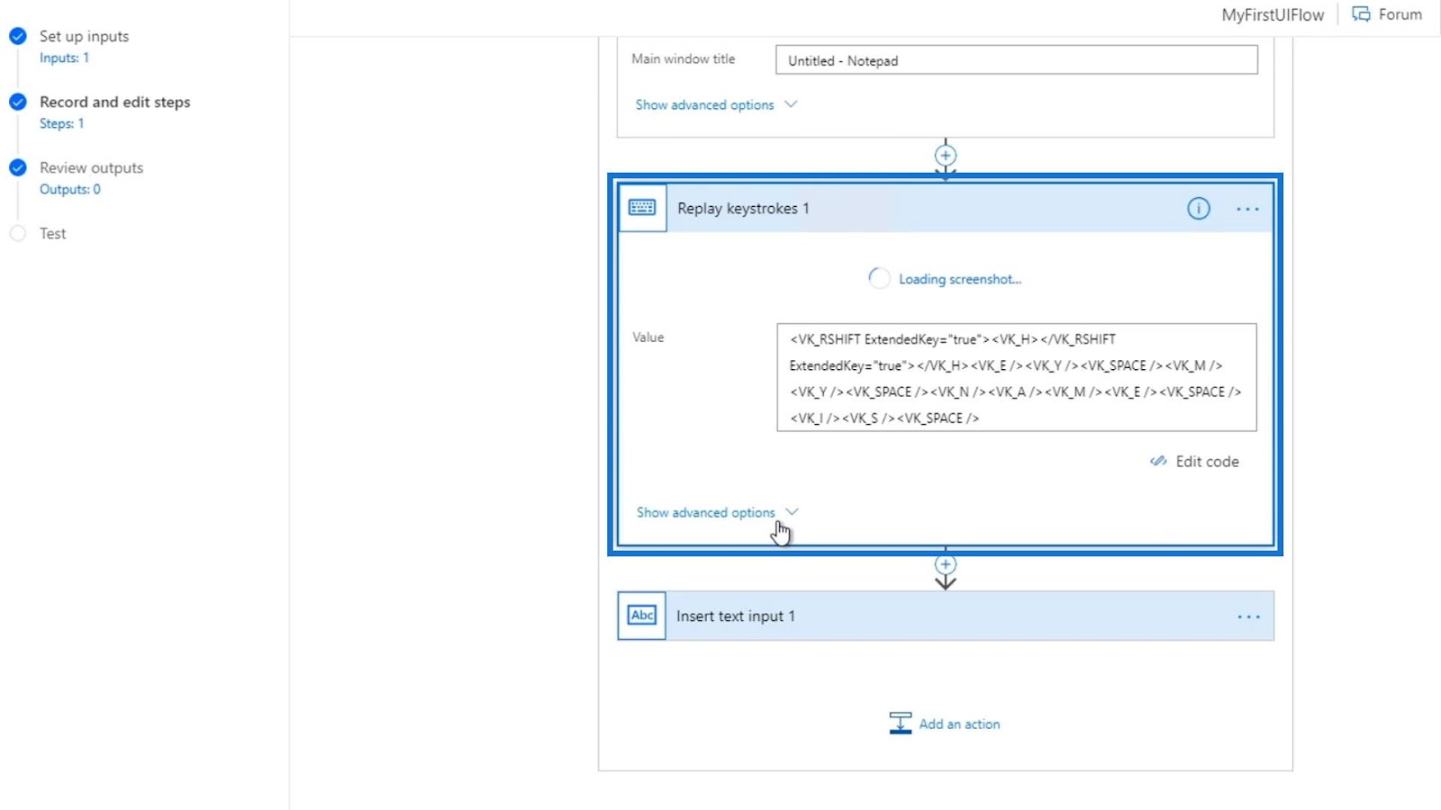The width and height of the screenshot is (1441, 810).
Task: Click the Record and edit steps checkmark
Action: (x=18, y=102)
